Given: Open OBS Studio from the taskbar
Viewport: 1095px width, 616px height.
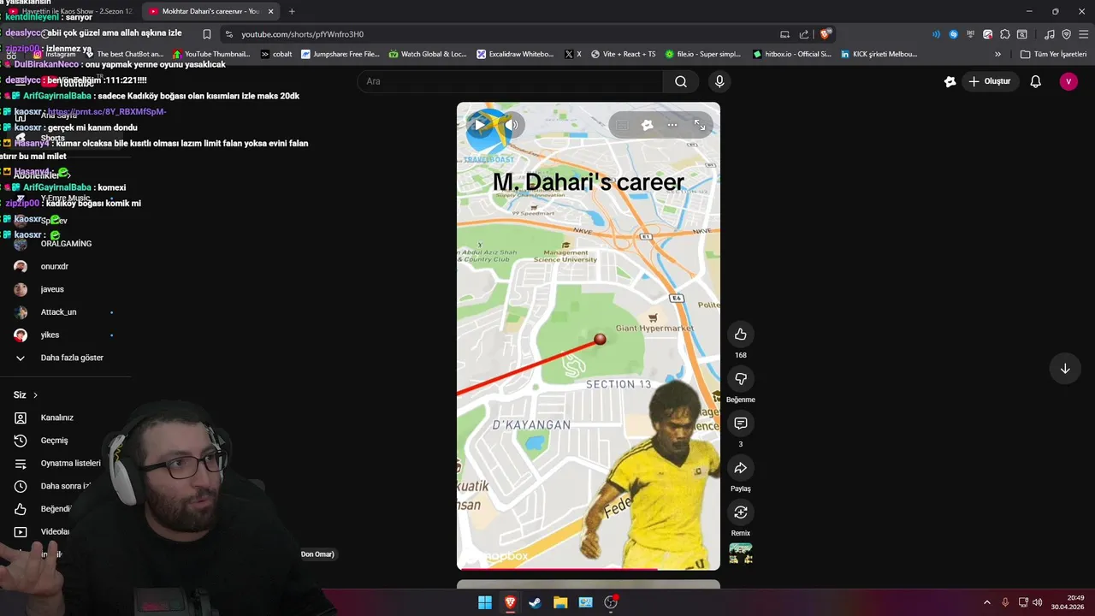Looking at the screenshot, I should 611,602.
